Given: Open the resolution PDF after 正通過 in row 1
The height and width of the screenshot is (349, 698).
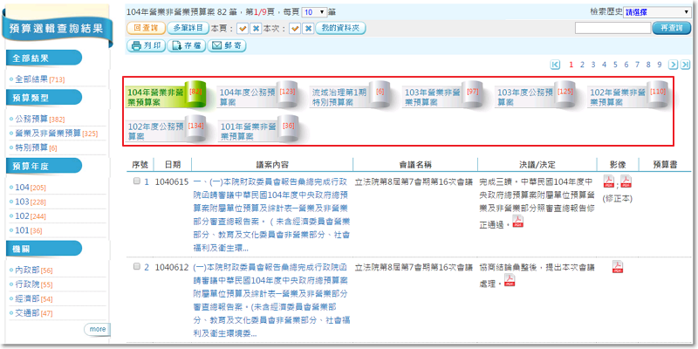Looking at the screenshot, I should click(518, 223).
